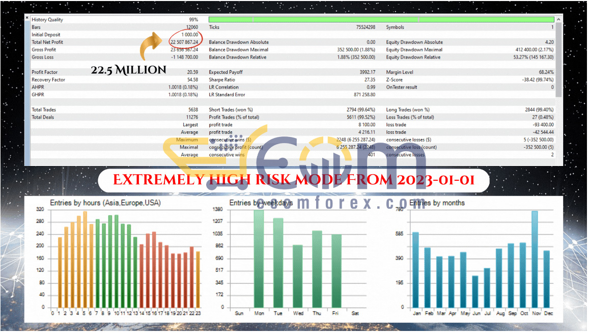589x333 pixels.
Task: Close the report panel with the x
Action: [27, 17]
